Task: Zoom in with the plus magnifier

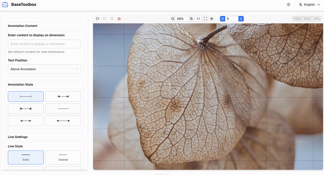Action: coord(191,19)
